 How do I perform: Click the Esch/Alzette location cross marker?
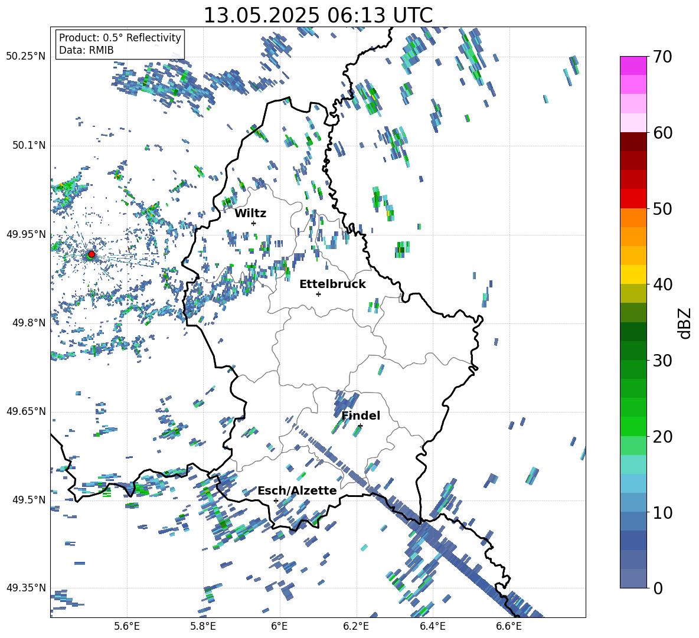coord(276,500)
